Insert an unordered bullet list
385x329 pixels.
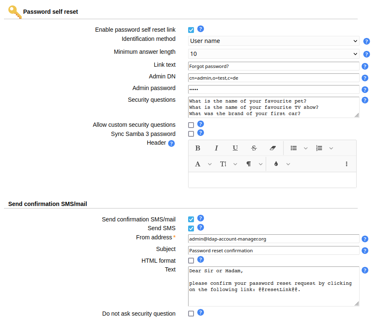coord(294,148)
